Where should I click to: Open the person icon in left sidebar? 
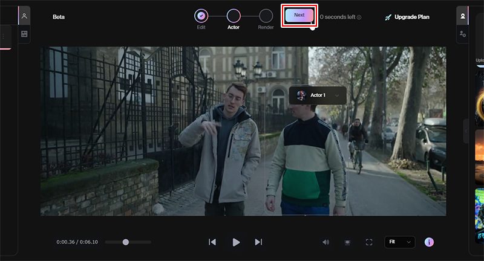24,16
